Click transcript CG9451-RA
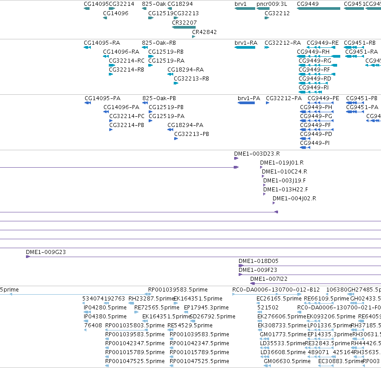The image size is (381, 368). coord(362,52)
